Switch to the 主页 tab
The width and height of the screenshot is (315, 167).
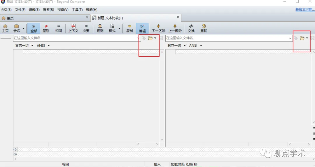tap(45, 18)
